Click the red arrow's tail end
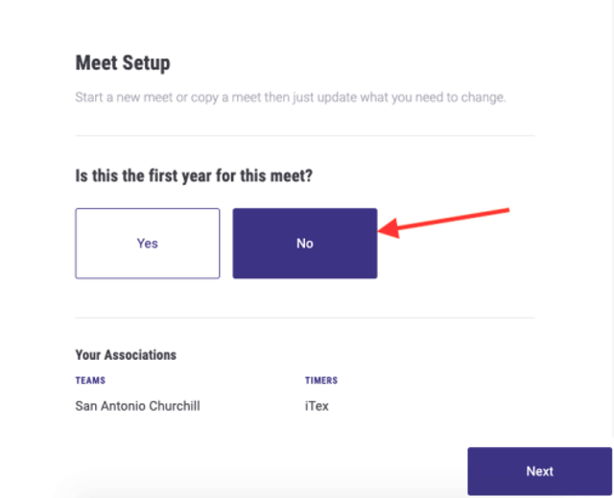This screenshot has height=498, width=614. (506, 211)
